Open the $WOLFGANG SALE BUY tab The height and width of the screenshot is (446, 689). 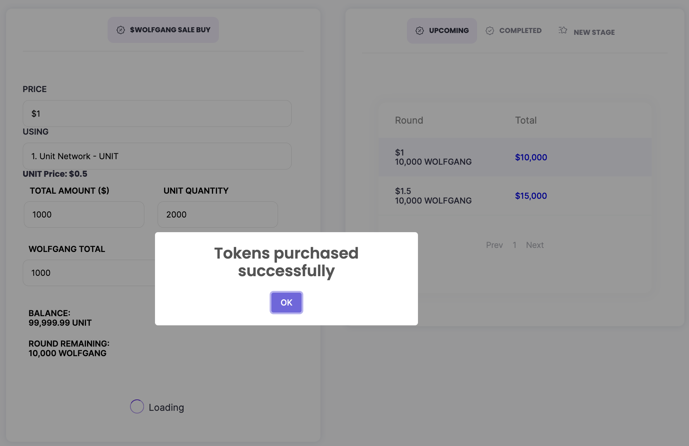coord(163,30)
